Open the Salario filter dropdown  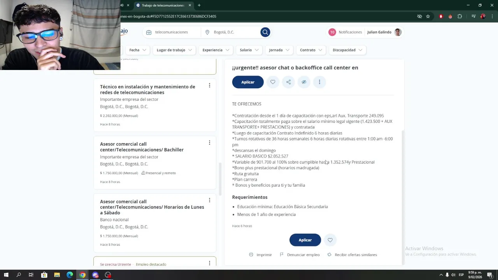(249, 50)
